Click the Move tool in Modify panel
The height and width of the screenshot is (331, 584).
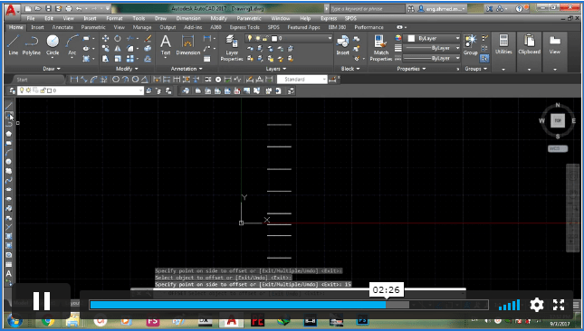click(105, 38)
